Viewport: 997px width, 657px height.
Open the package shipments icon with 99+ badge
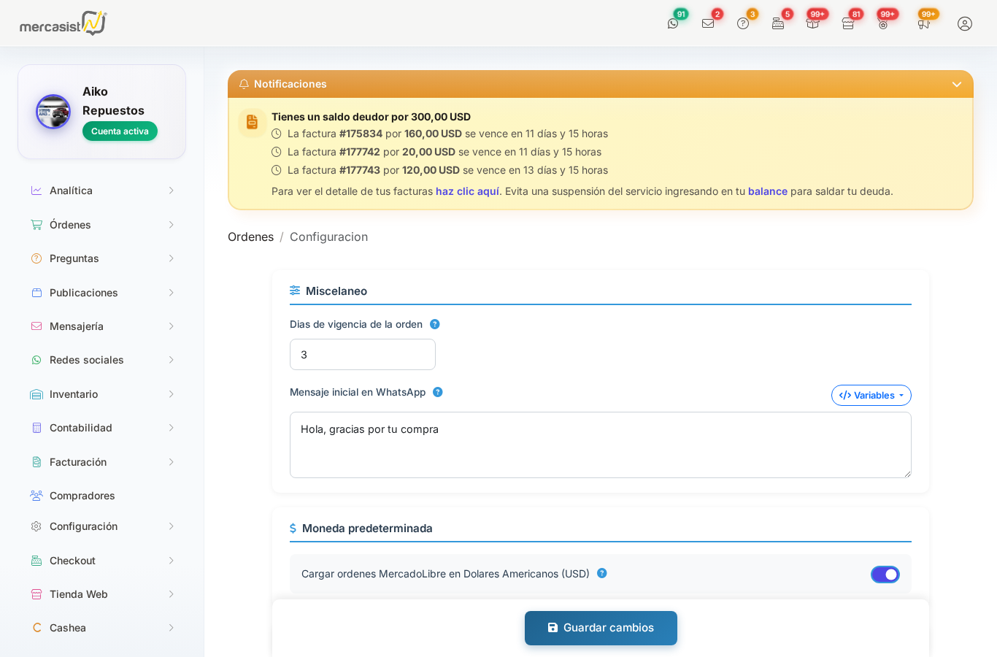tap(813, 23)
